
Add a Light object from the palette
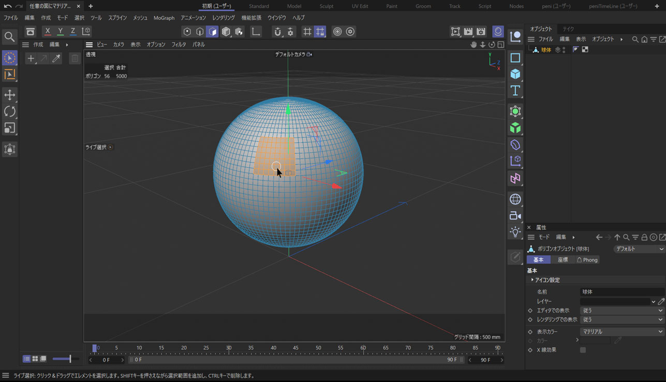(x=515, y=232)
